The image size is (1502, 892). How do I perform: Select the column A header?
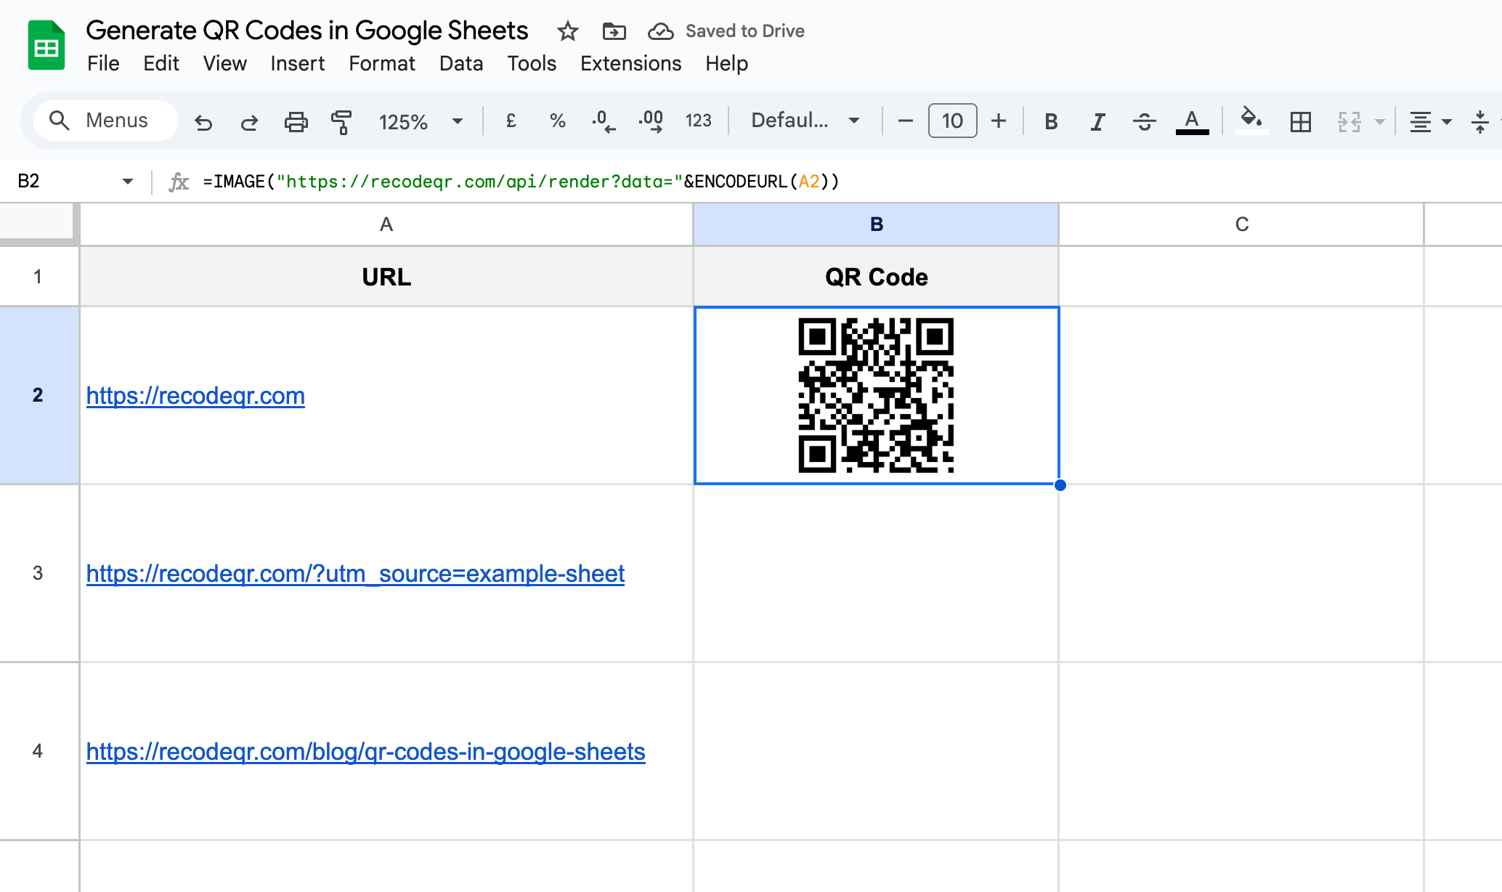point(386,224)
